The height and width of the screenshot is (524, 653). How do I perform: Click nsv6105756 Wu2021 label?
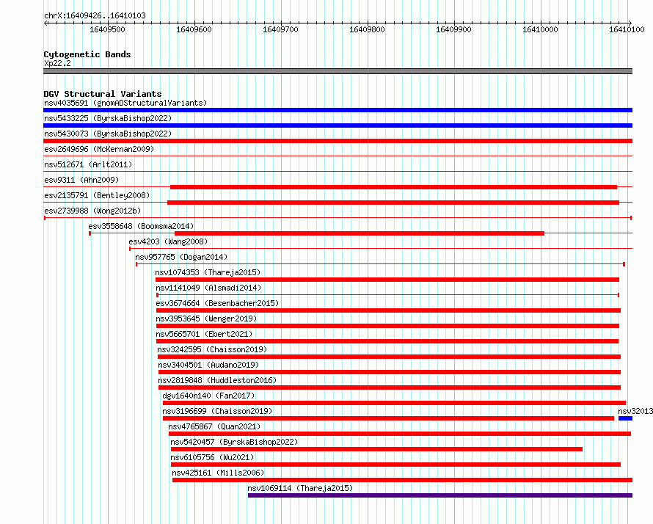click(212, 457)
